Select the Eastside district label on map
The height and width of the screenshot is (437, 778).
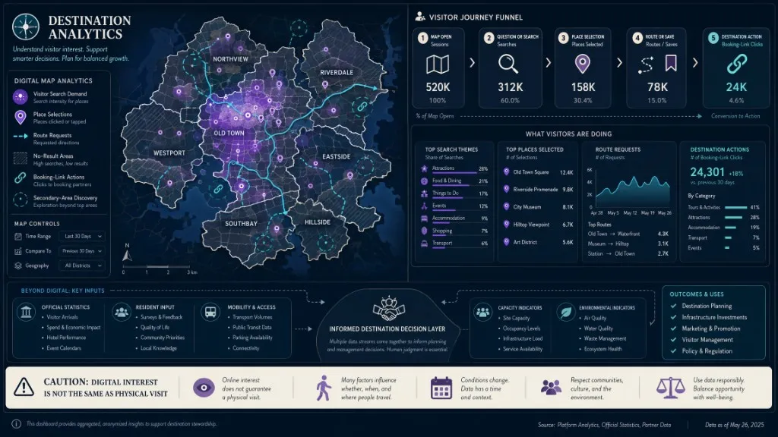pyautogui.click(x=336, y=156)
